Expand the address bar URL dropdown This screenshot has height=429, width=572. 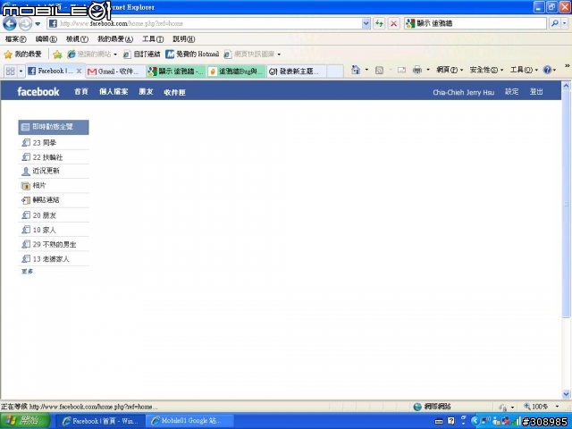(x=366, y=24)
